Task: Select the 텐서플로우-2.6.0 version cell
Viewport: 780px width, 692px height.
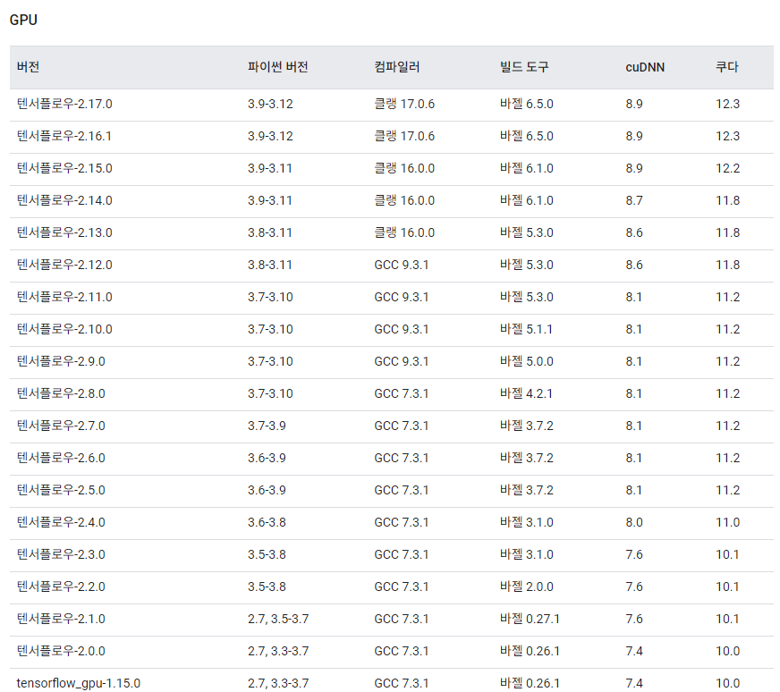Action: tap(61, 459)
